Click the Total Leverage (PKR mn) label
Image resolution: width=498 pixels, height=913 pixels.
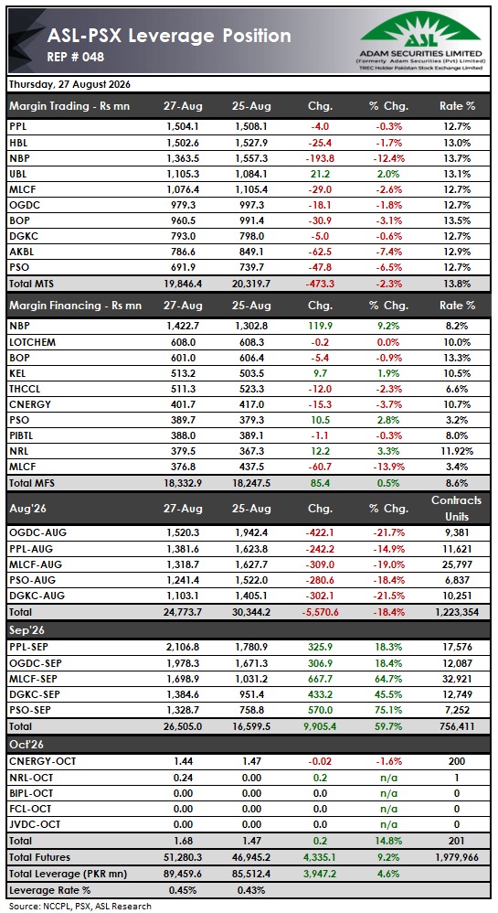[68, 874]
